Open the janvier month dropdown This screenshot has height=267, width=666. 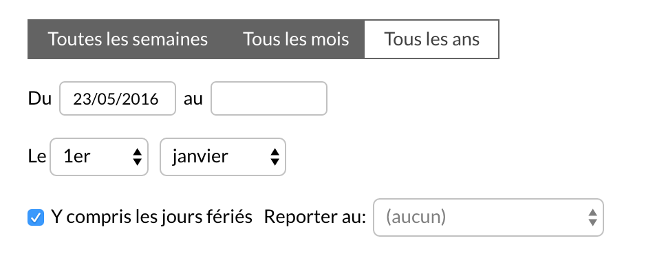pyautogui.click(x=222, y=156)
